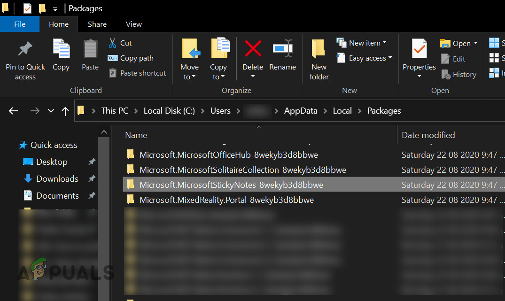Select Microsoft.MicrosoftStickyNotes_8wekyb3d8bbwe folder
The image size is (505, 301).
pos(231,185)
